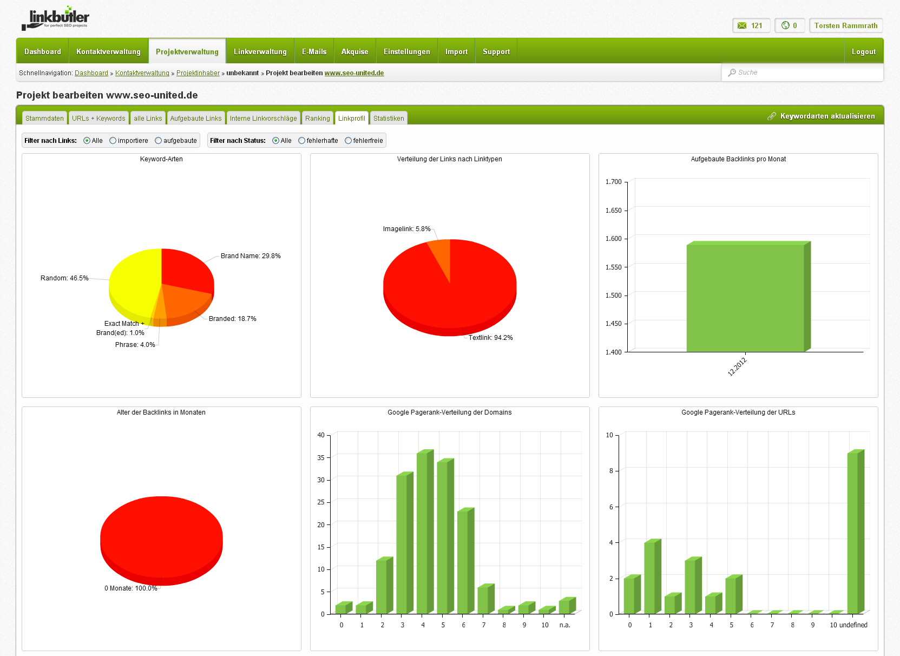Viewport: 900px width, 656px height.
Task: Click the '12.2012' axis label
Action: (x=737, y=366)
